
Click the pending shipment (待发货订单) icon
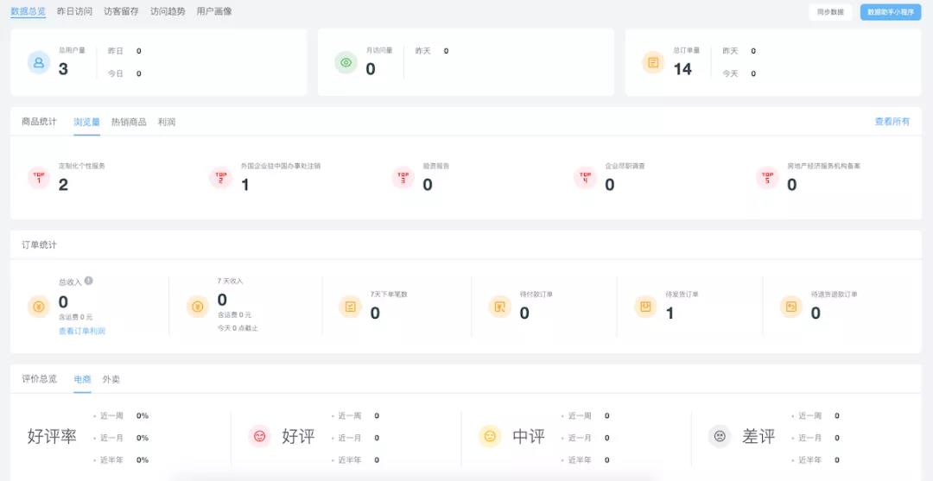click(x=645, y=307)
